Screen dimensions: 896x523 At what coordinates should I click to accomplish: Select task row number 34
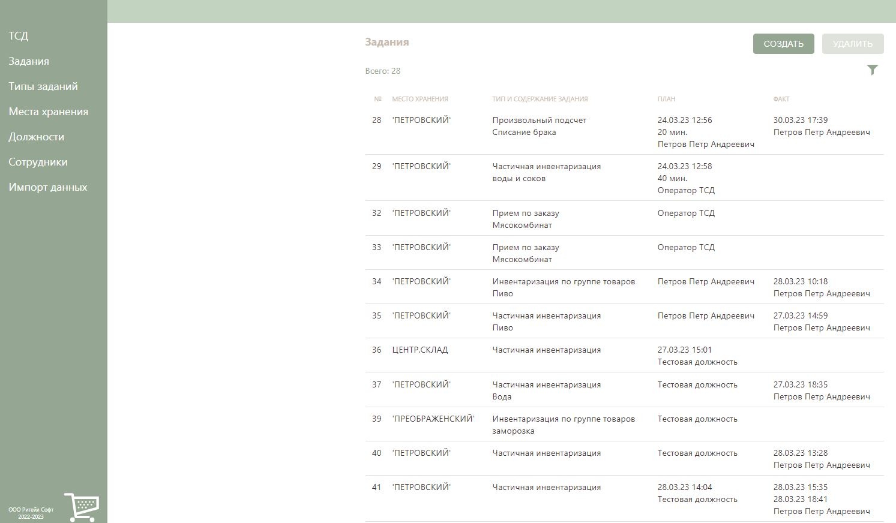click(x=624, y=287)
